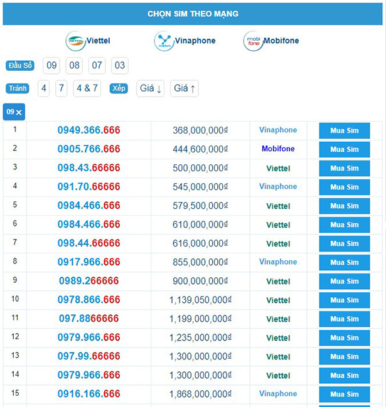
Task: Sort by price descending Giá ↓
Action: point(151,88)
